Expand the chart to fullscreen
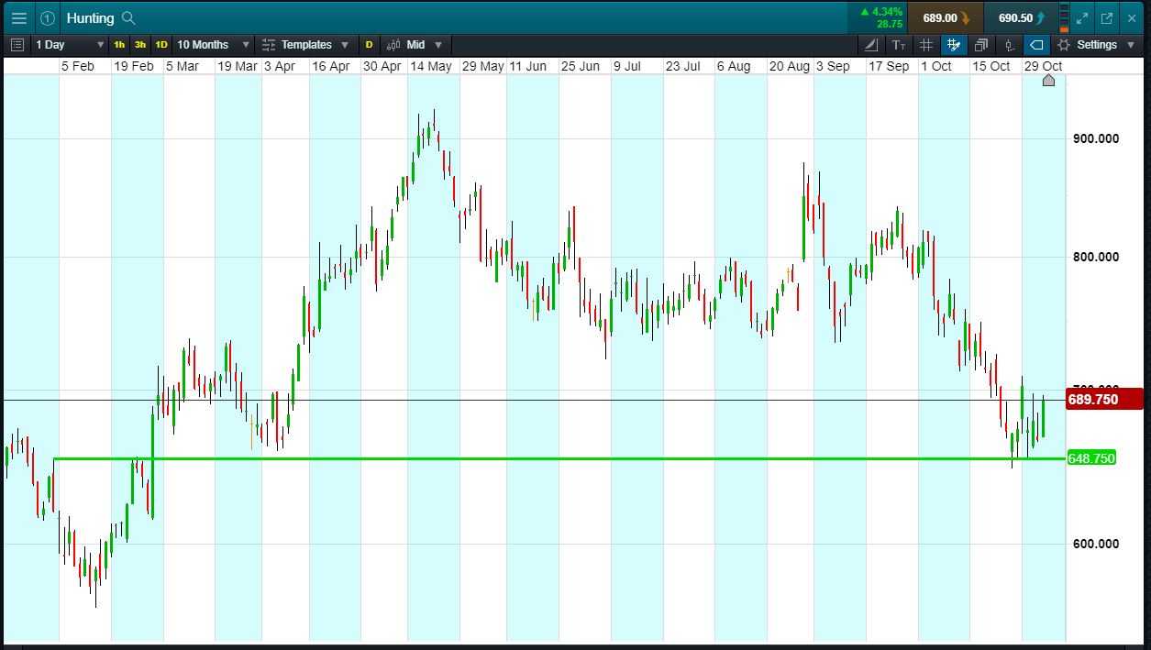1151x650 pixels. click(x=1082, y=17)
